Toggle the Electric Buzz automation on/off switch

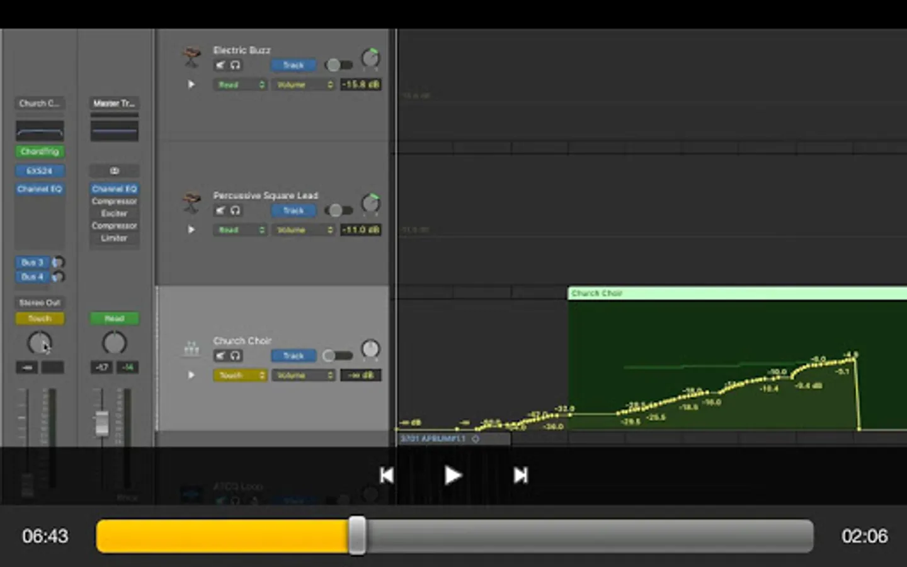338,65
